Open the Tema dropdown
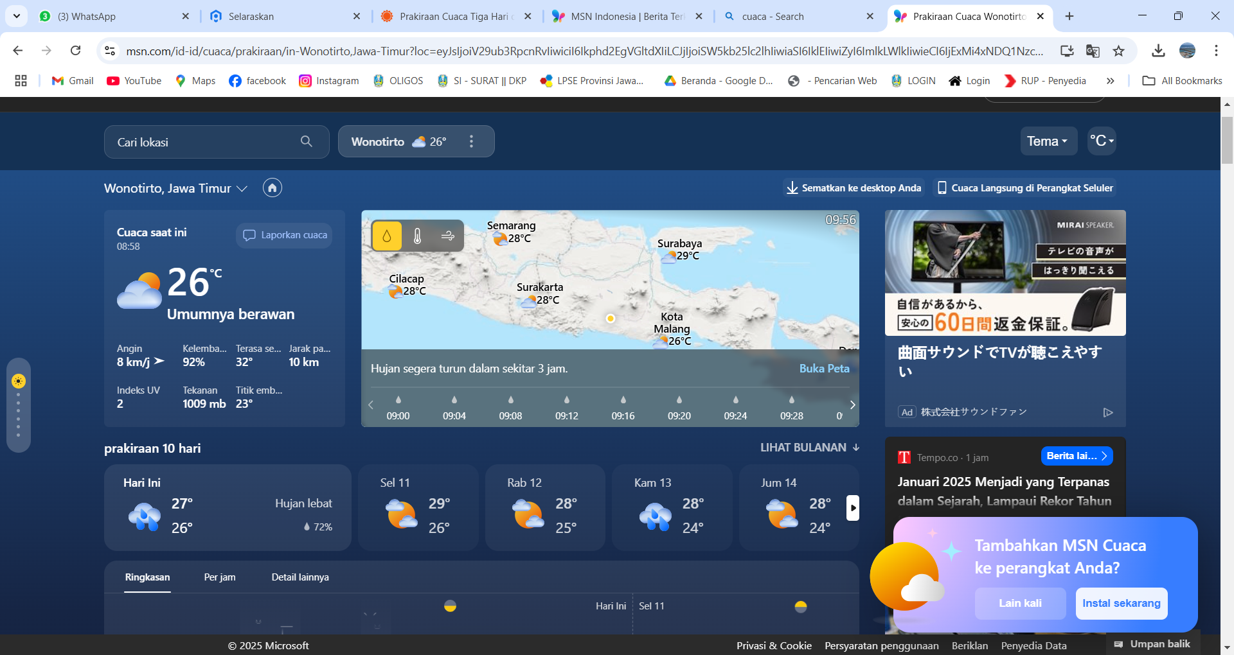1234x655 pixels. tap(1048, 141)
